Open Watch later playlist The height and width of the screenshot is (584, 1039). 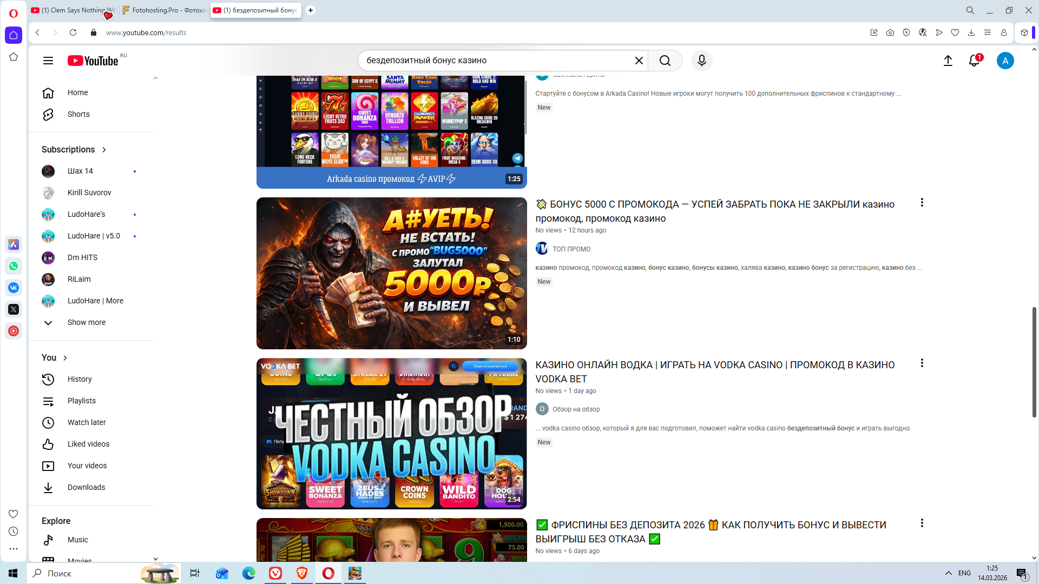87,422
